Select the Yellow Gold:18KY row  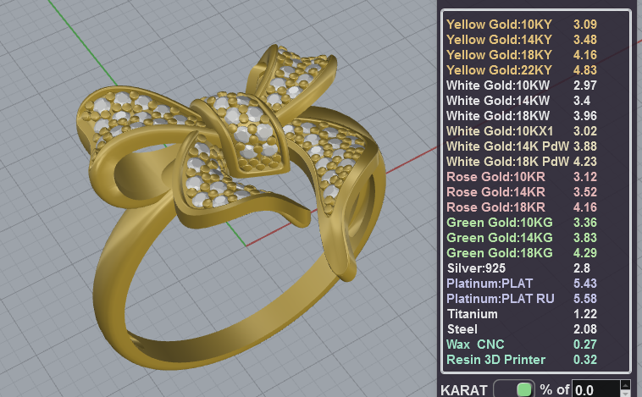522,55
